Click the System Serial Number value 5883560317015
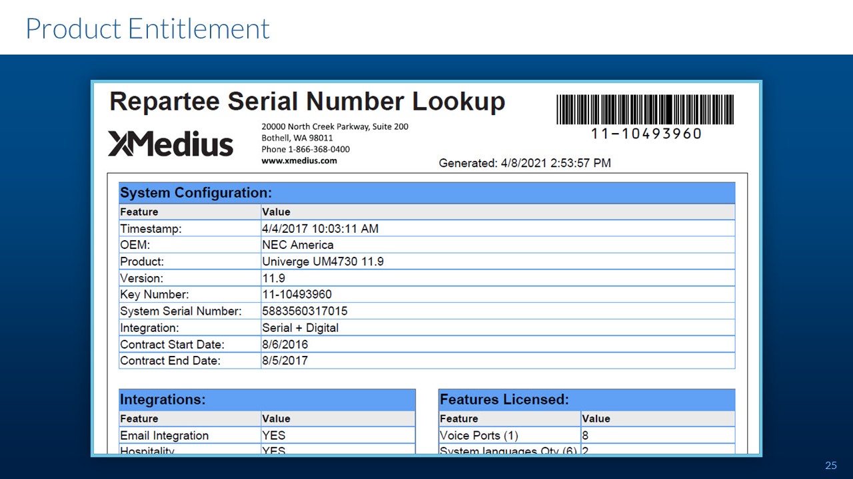Image resolution: width=853 pixels, height=479 pixels. coord(305,311)
